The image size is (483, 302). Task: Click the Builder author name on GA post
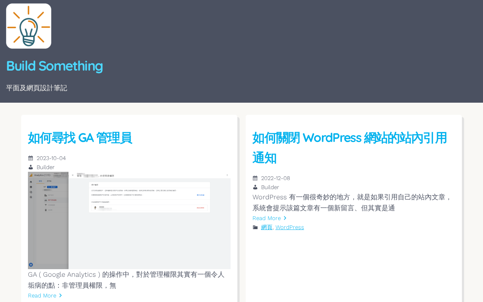[x=45, y=167]
